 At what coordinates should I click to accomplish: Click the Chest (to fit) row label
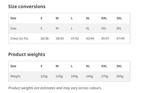pyautogui.click(x=19, y=39)
